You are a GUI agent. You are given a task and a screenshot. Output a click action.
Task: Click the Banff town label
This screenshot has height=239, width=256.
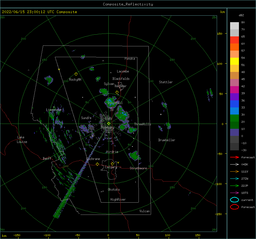47,159
